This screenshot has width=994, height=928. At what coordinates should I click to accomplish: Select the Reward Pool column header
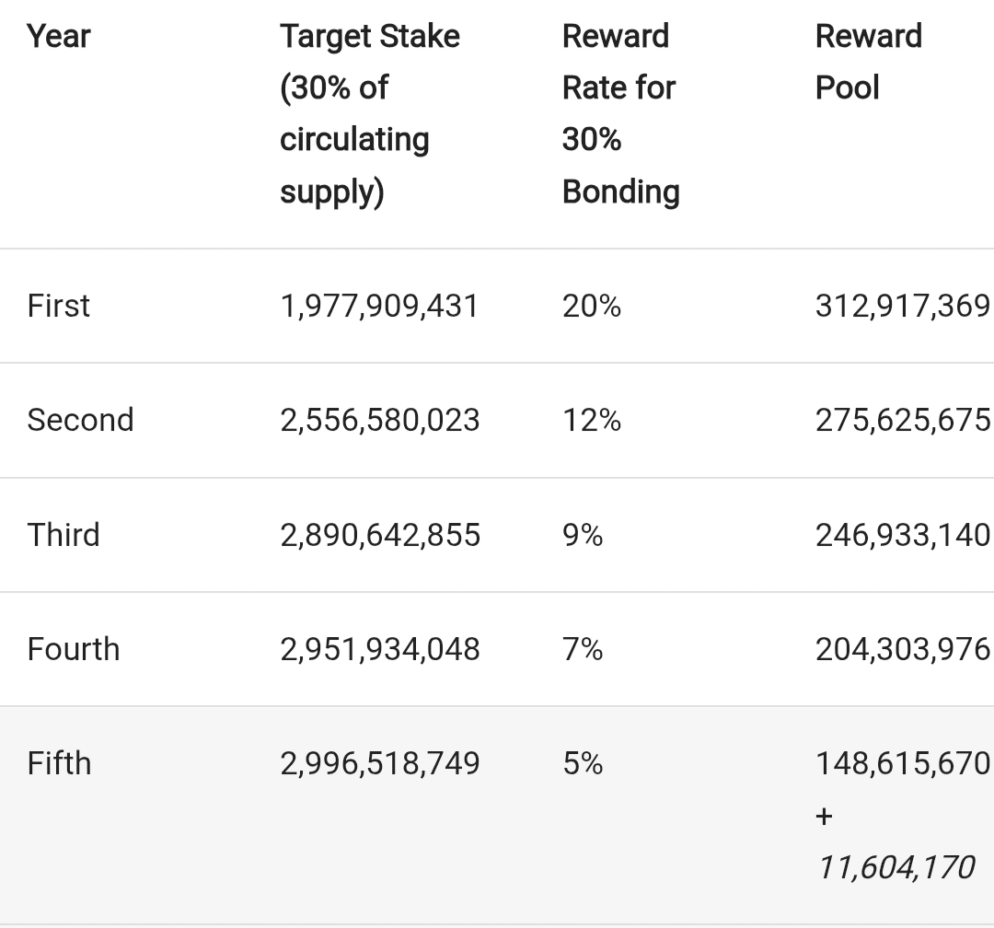coord(868,62)
